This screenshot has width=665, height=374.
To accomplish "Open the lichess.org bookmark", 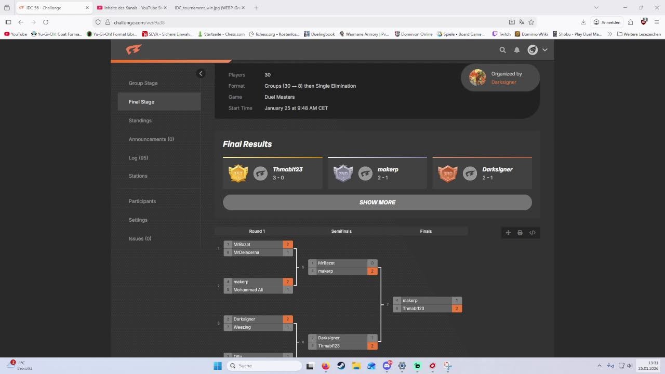I will (274, 34).
